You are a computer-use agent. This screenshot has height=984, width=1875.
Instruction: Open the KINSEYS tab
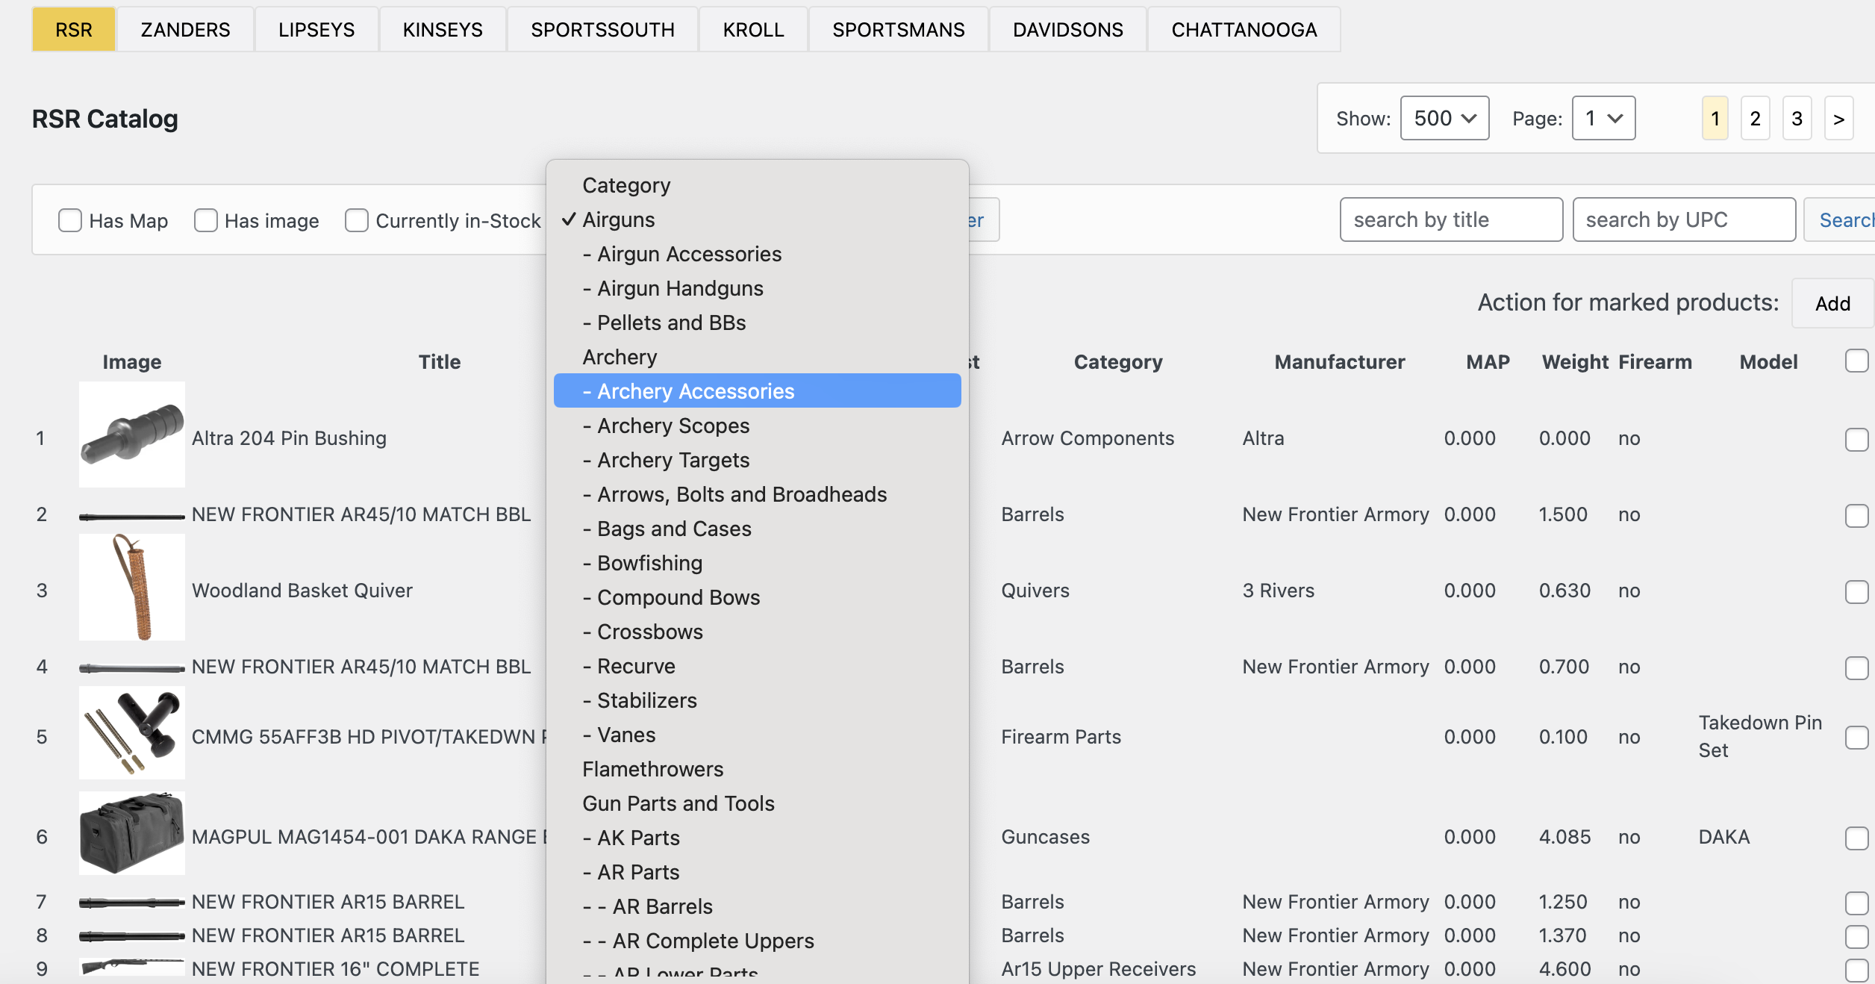443,30
